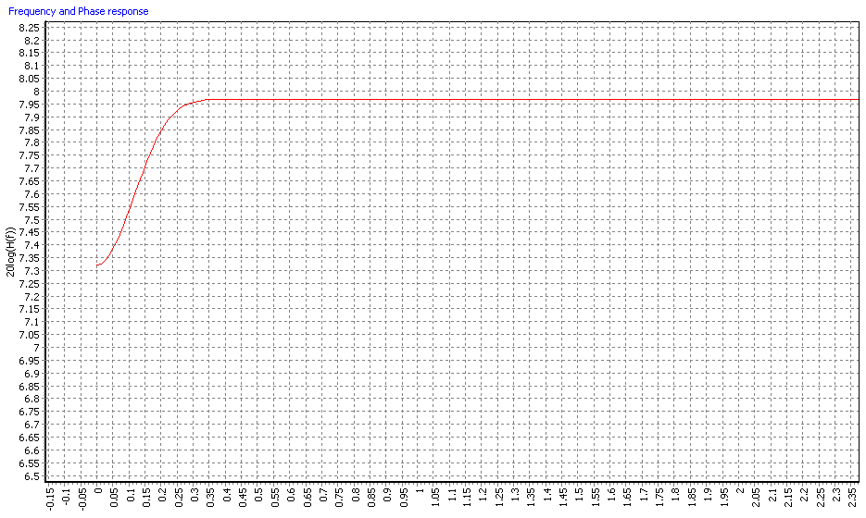Click the x-axis tick label "0.05"
The height and width of the screenshot is (518, 866).
pyautogui.click(x=114, y=497)
